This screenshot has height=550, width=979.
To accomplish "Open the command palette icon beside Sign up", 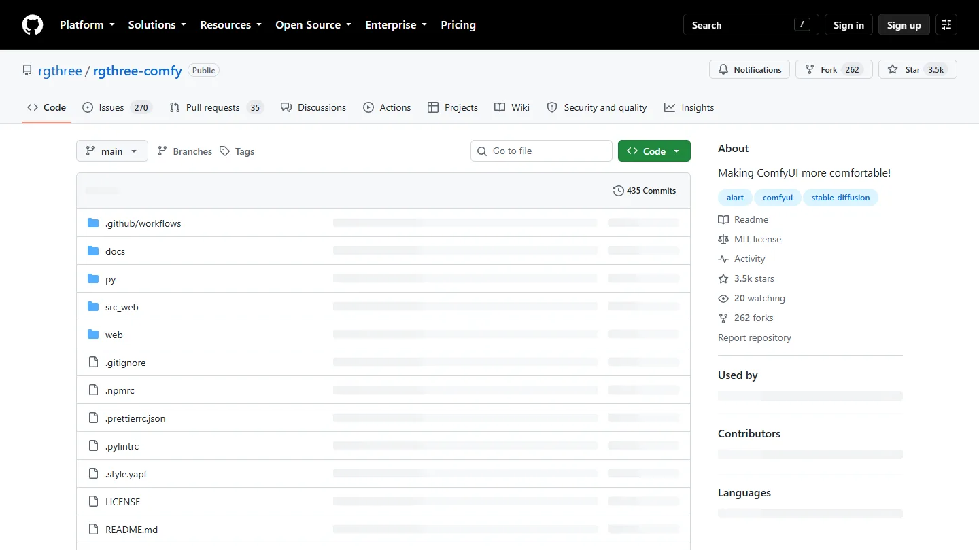I will (x=946, y=25).
